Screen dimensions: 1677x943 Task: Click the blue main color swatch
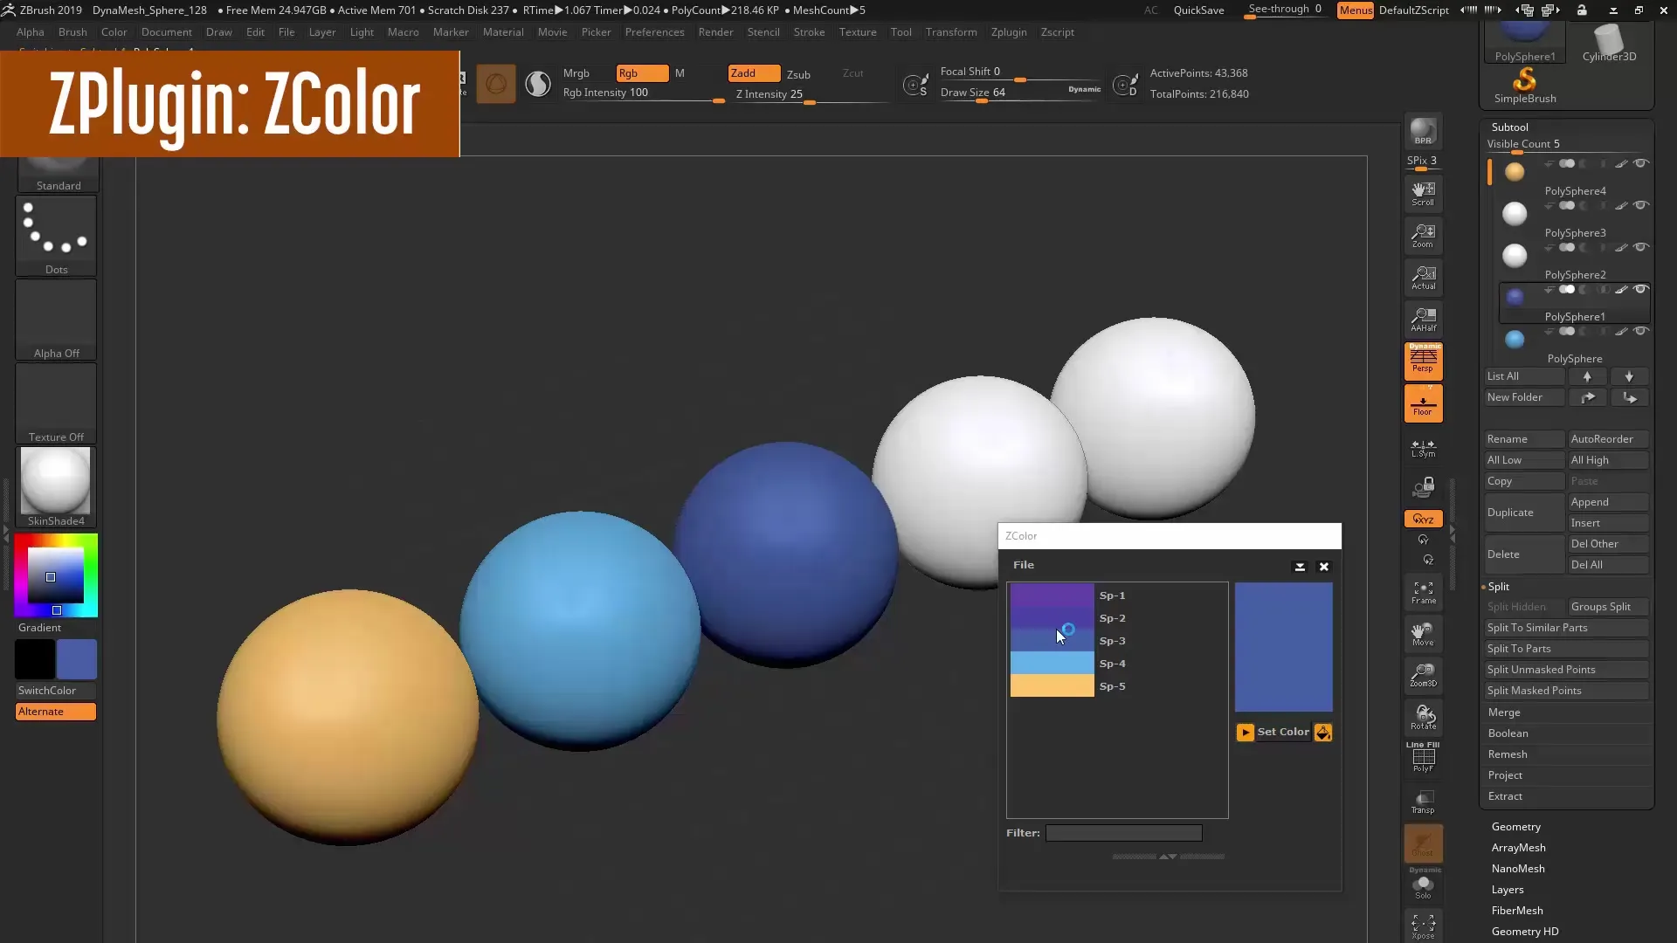coord(77,659)
